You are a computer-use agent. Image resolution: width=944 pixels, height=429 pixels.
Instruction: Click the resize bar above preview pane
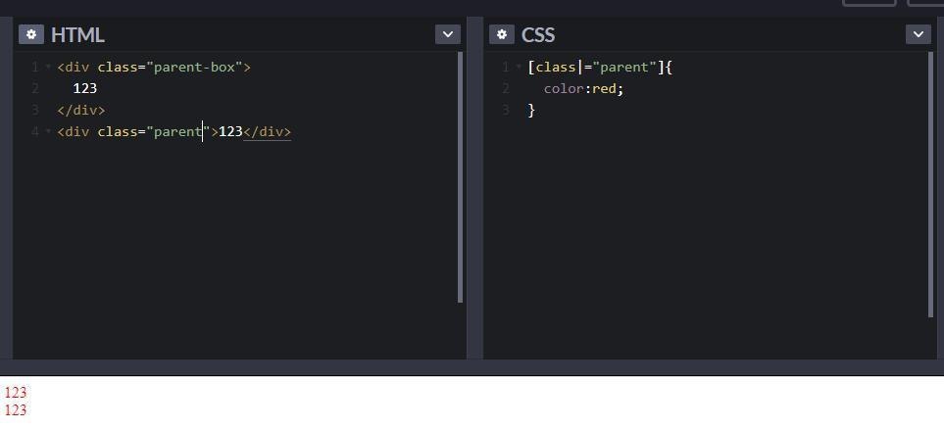pos(472,367)
